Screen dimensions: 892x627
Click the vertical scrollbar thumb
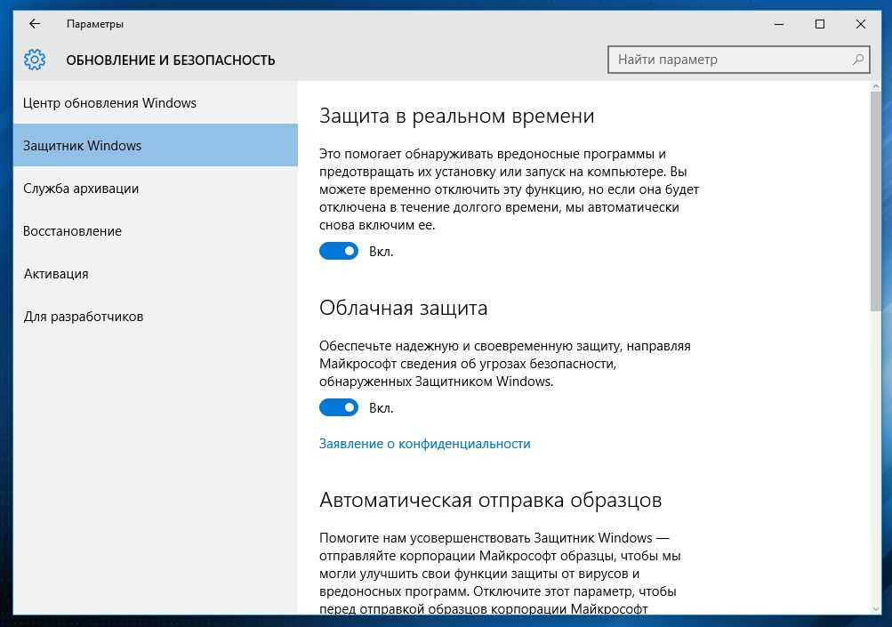click(x=875, y=200)
